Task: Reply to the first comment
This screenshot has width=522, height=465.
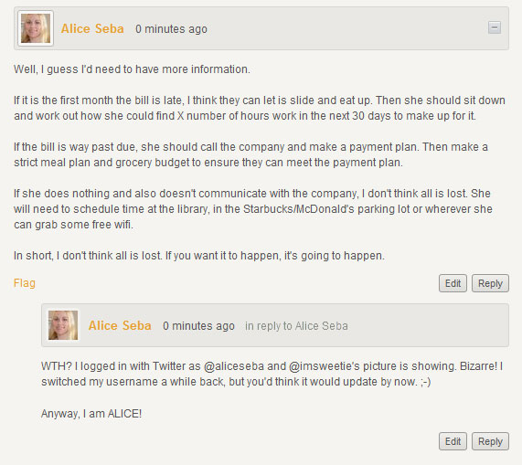Action: pyautogui.click(x=490, y=283)
